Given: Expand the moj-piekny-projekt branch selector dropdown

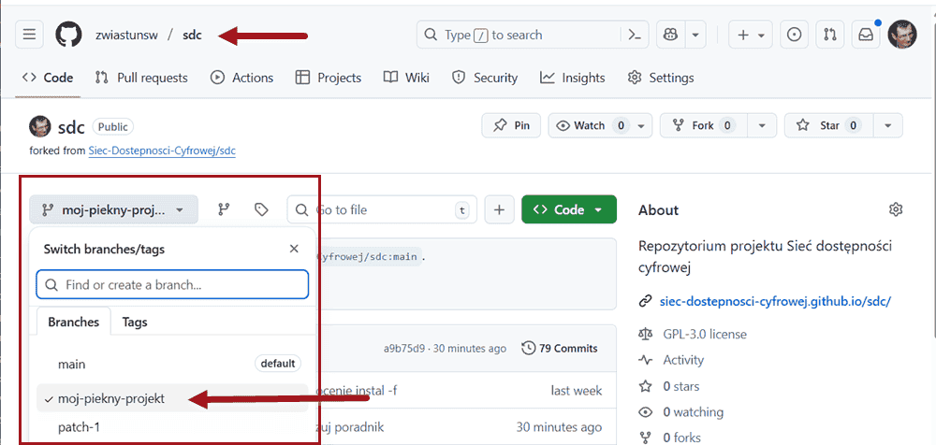Looking at the screenshot, I should pyautogui.click(x=113, y=209).
